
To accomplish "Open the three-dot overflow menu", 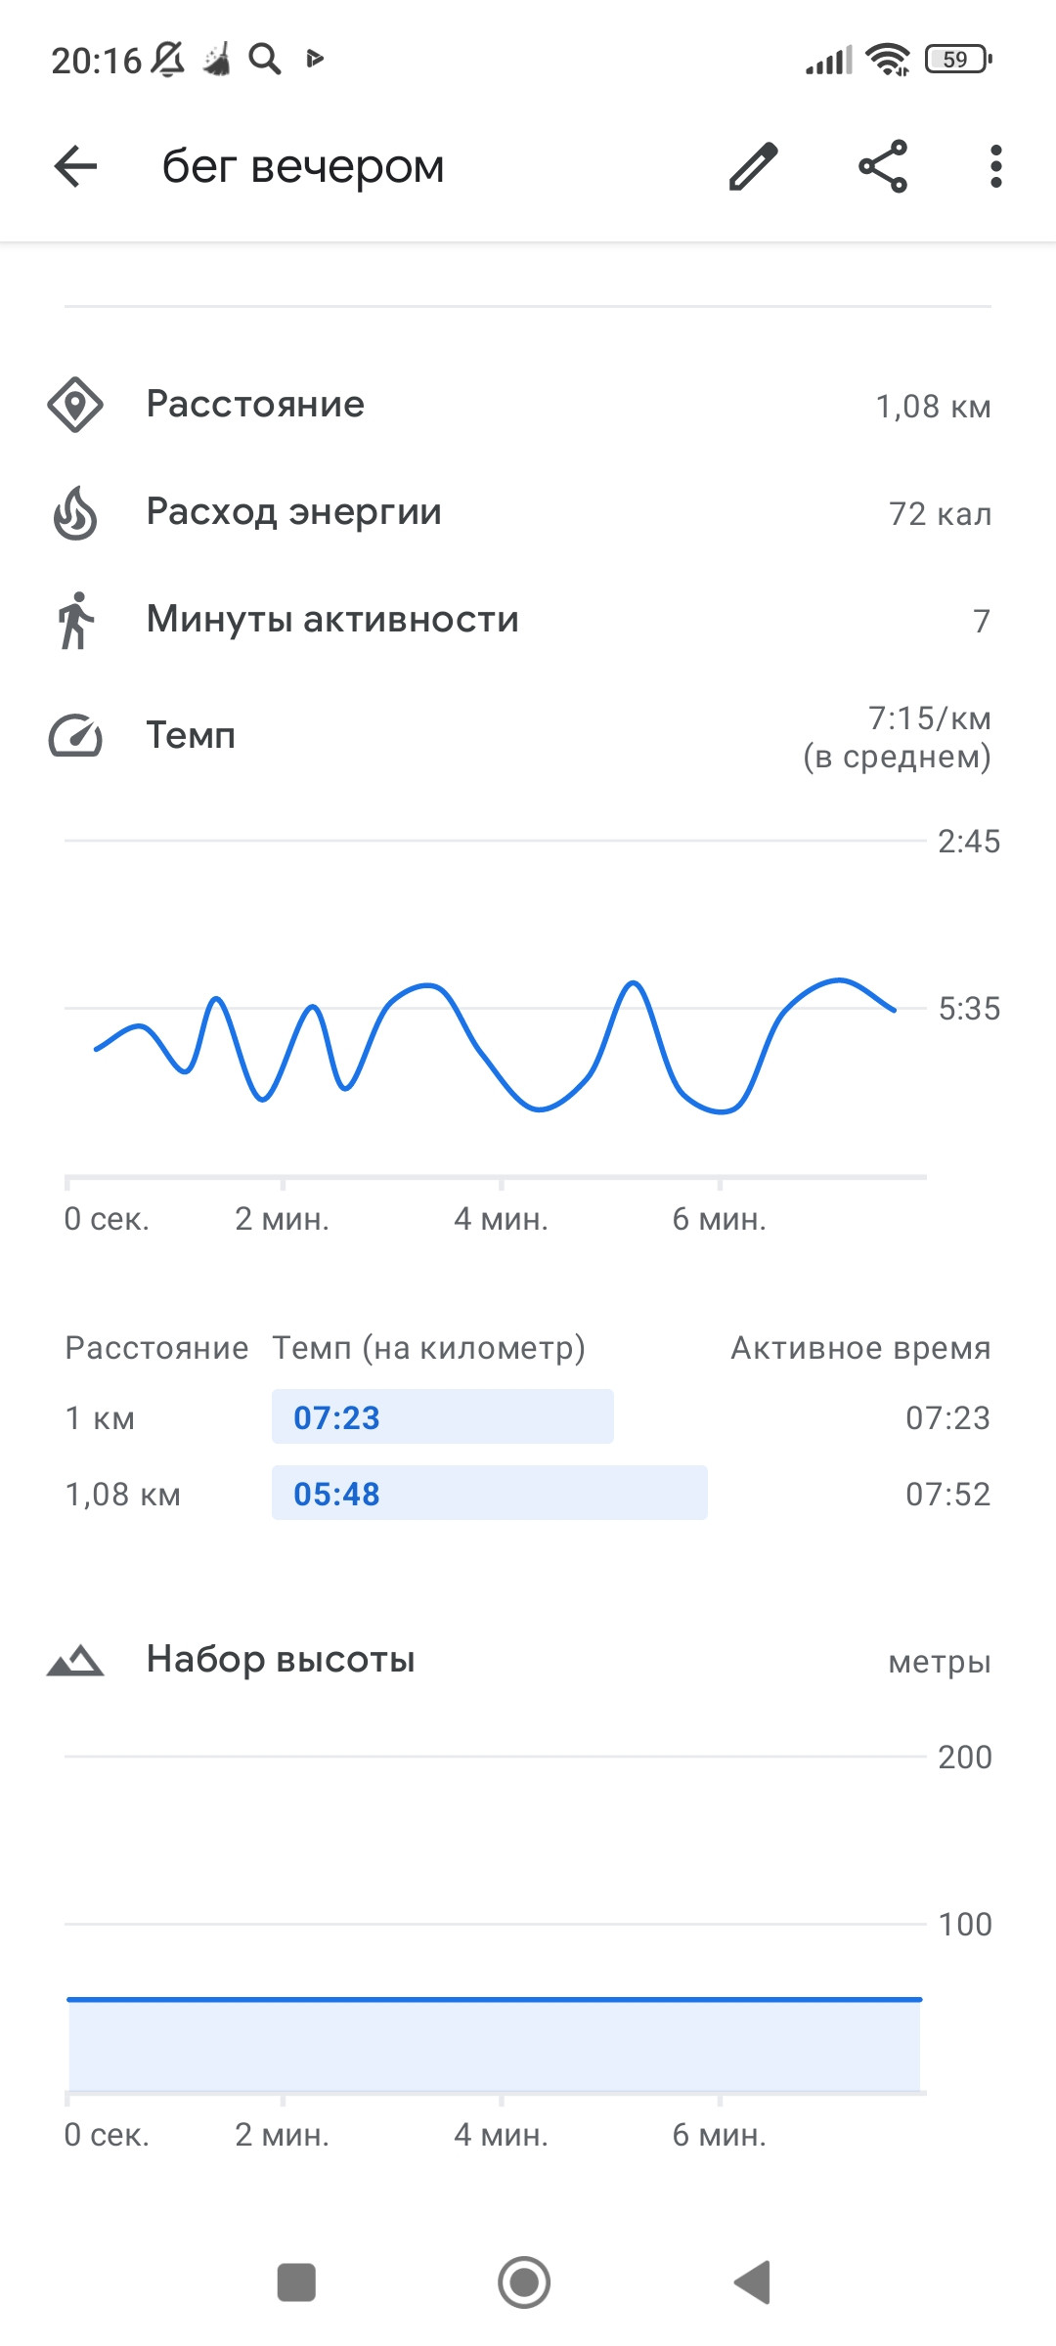I will click(x=995, y=166).
